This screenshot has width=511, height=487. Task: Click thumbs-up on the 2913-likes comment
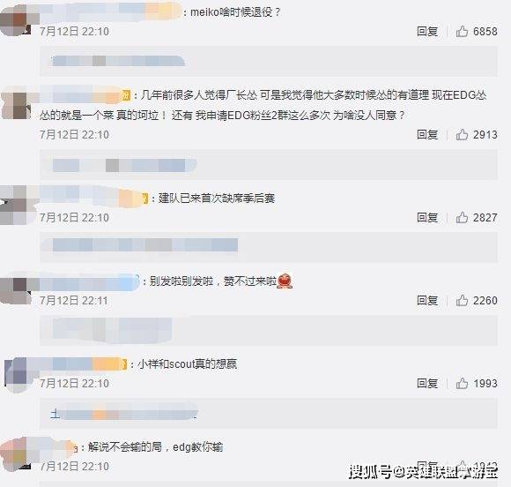462,134
